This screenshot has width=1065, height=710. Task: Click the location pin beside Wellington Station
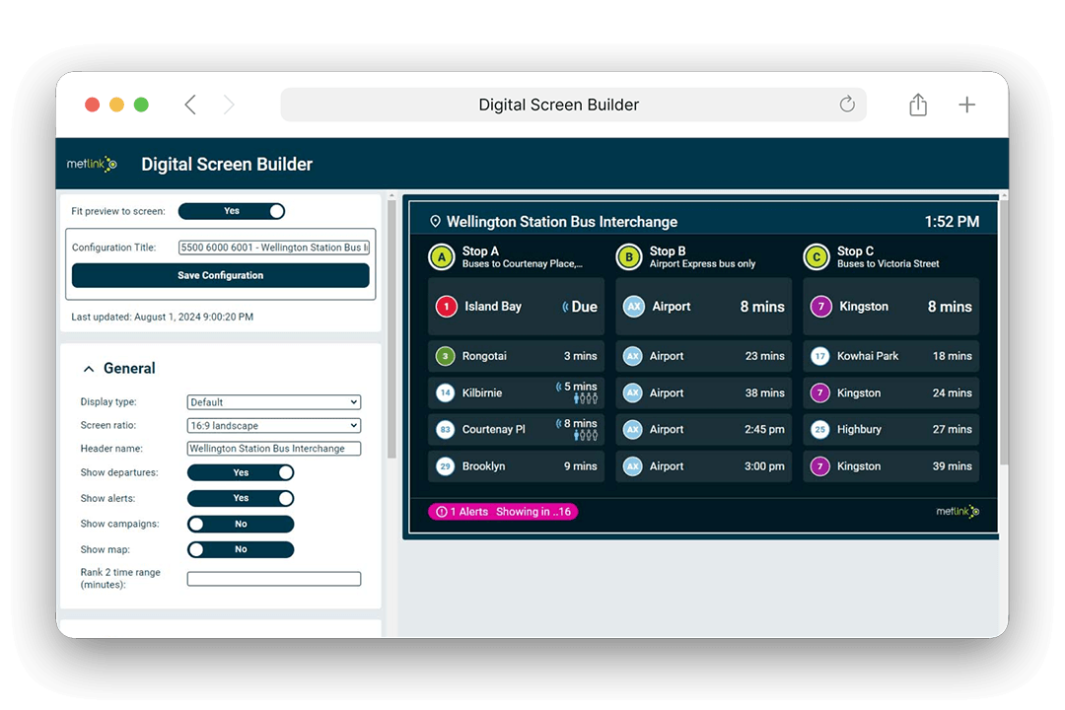[x=436, y=222]
